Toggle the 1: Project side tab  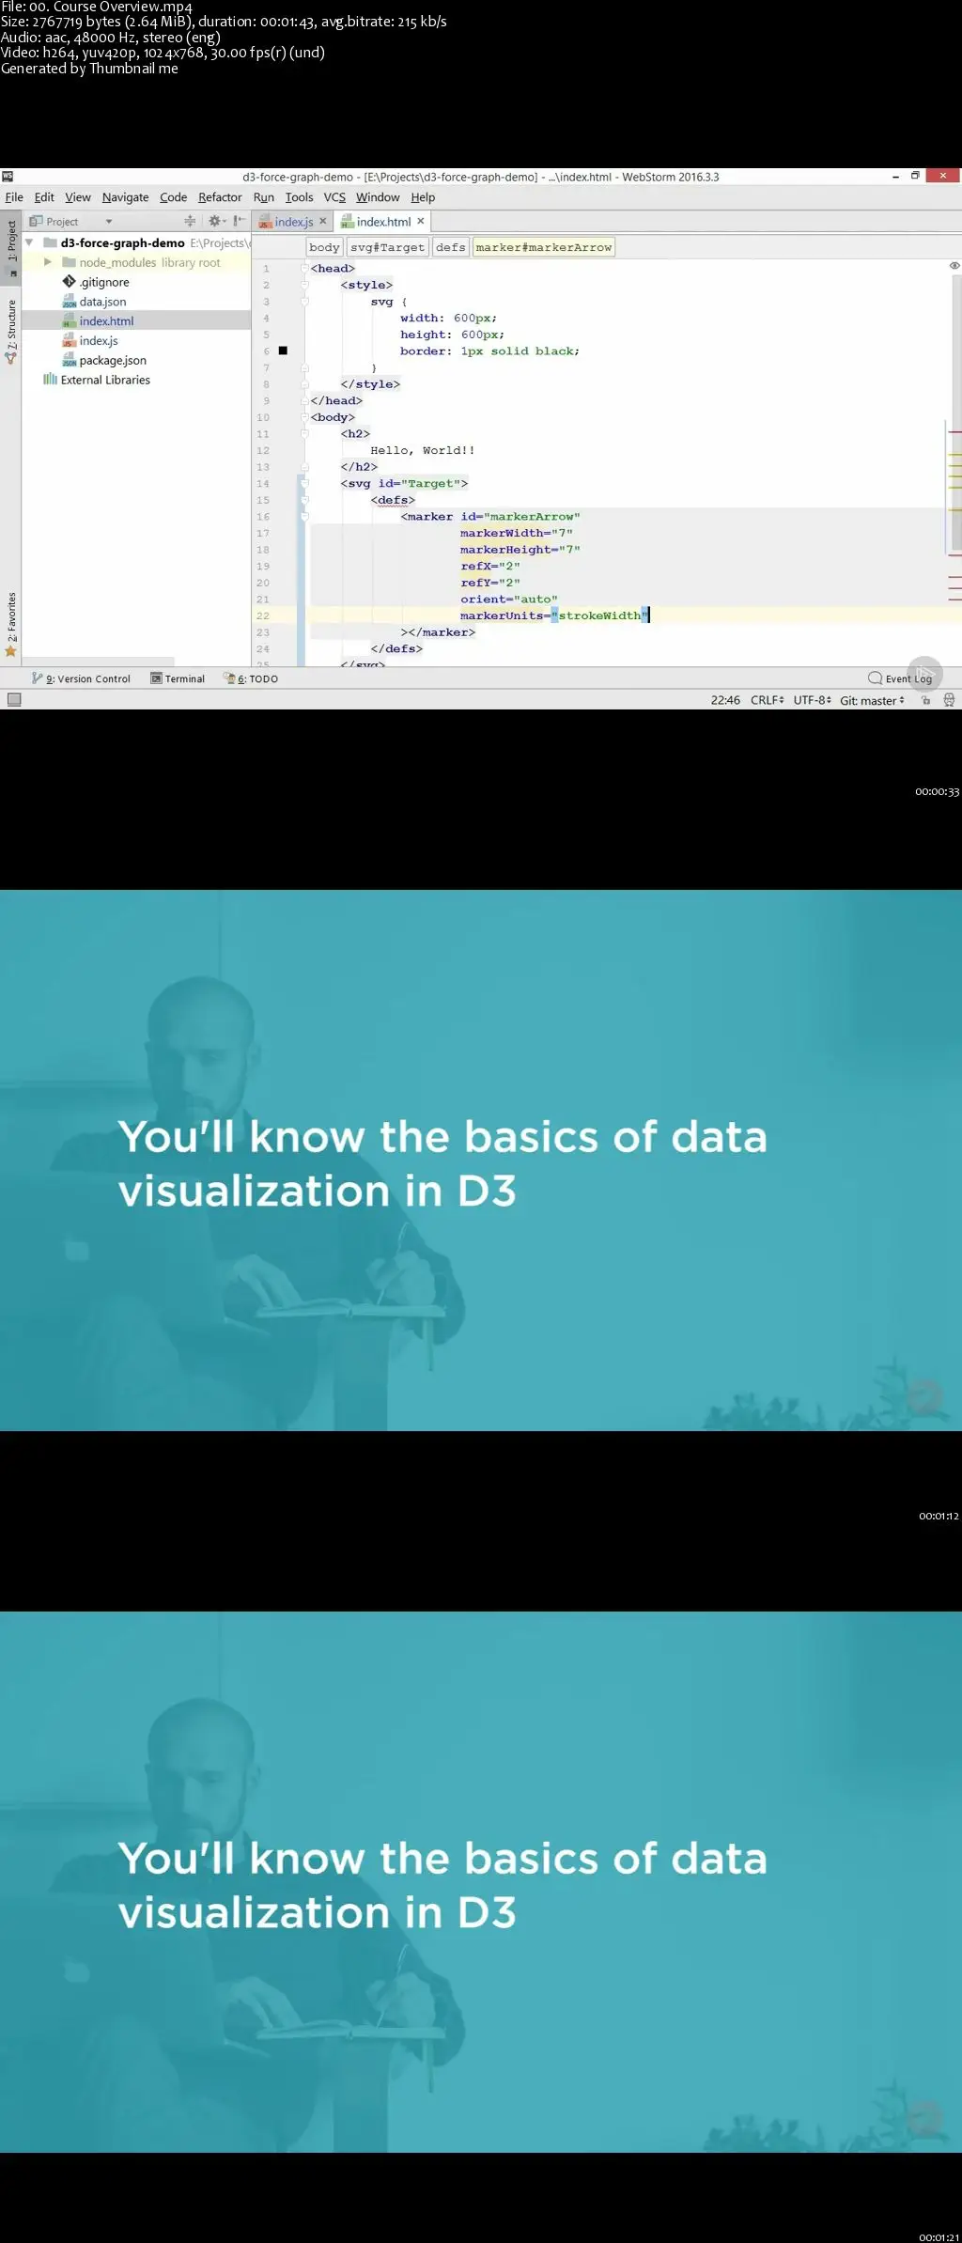coord(11,247)
